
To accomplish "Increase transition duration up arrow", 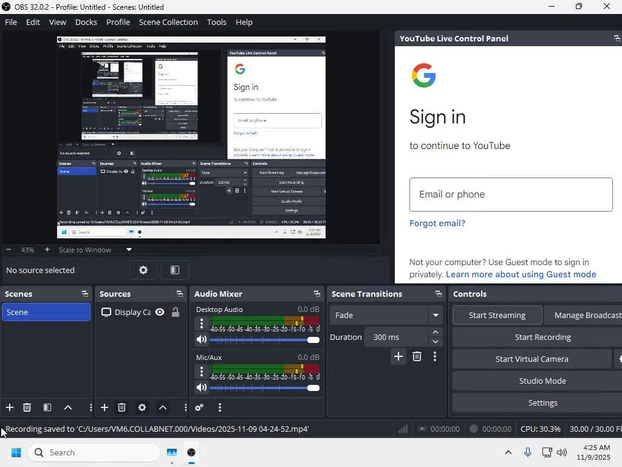I will [436, 333].
